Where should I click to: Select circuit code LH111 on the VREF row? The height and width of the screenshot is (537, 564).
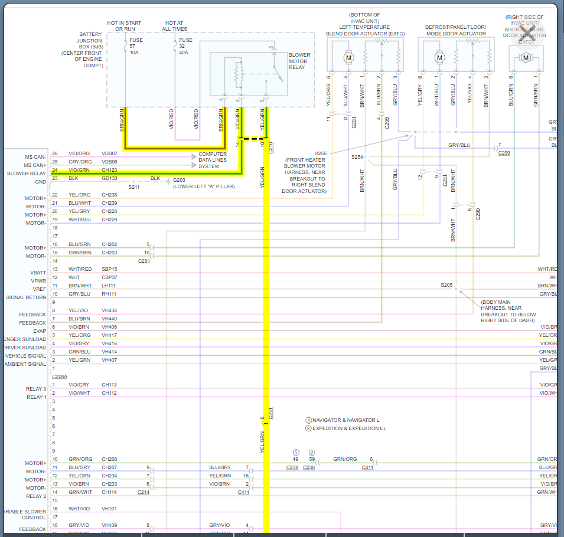pyautogui.click(x=109, y=286)
